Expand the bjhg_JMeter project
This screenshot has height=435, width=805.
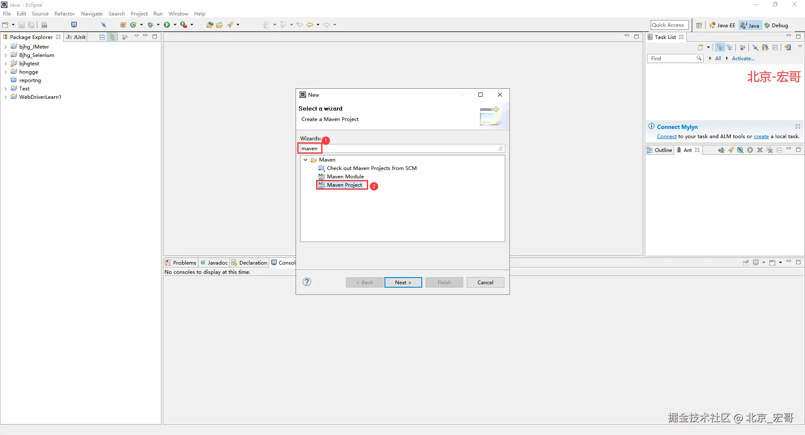click(x=5, y=47)
